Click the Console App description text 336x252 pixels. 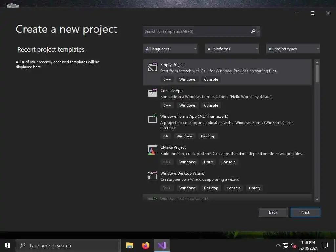point(217,97)
